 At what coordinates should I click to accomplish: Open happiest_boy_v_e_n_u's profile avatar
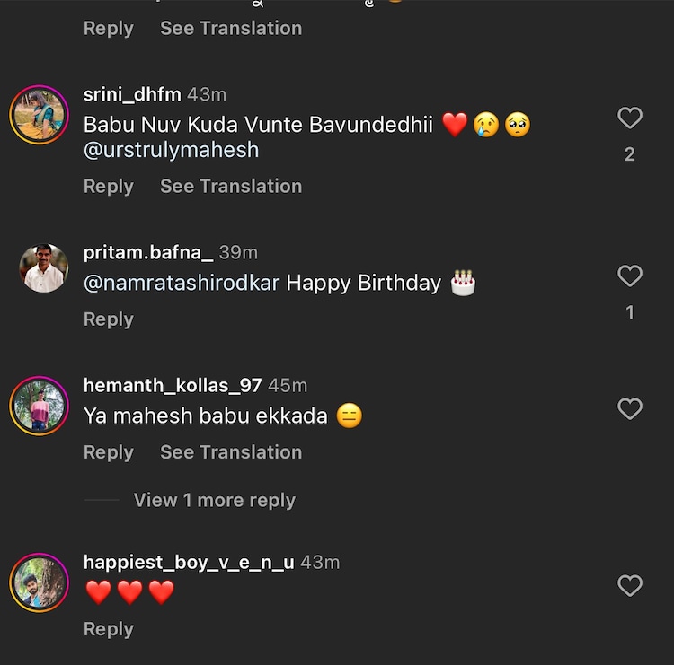[40, 582]
